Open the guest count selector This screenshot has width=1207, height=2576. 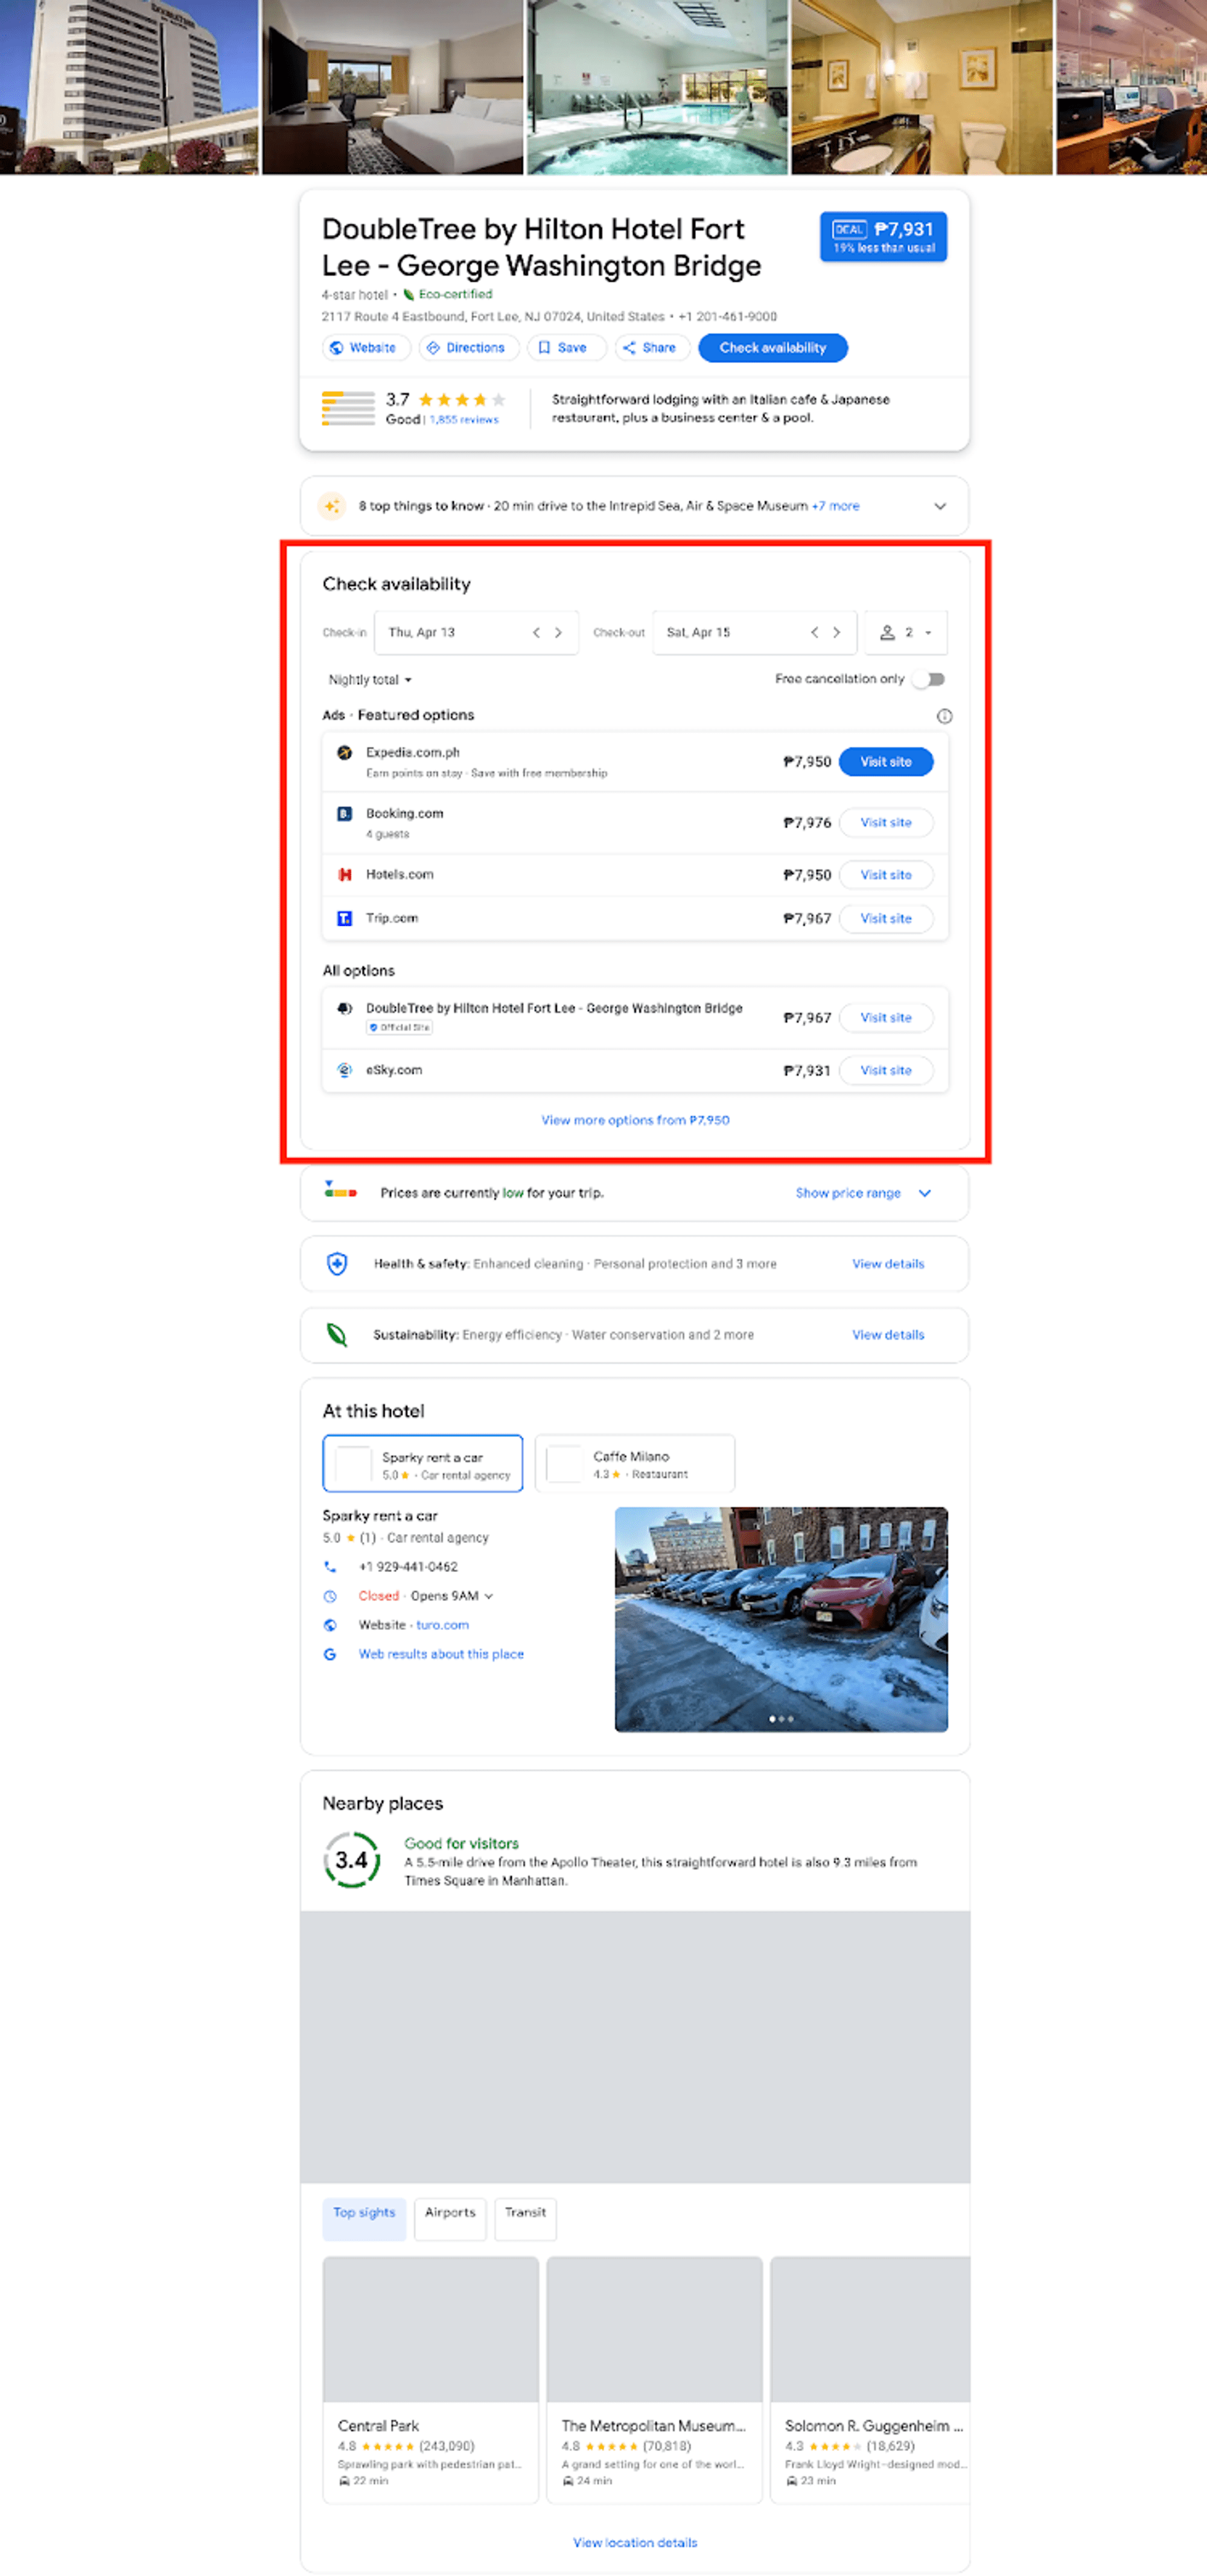905,632
